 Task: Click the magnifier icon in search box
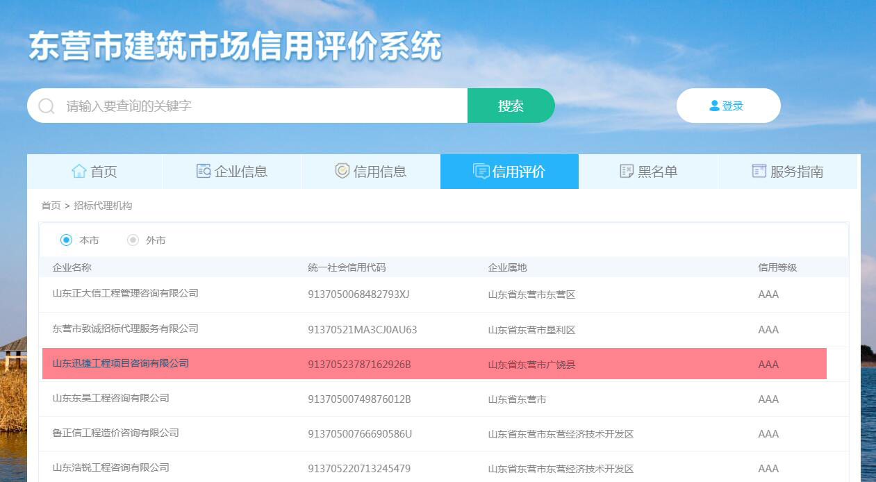(x=47, y=106)
